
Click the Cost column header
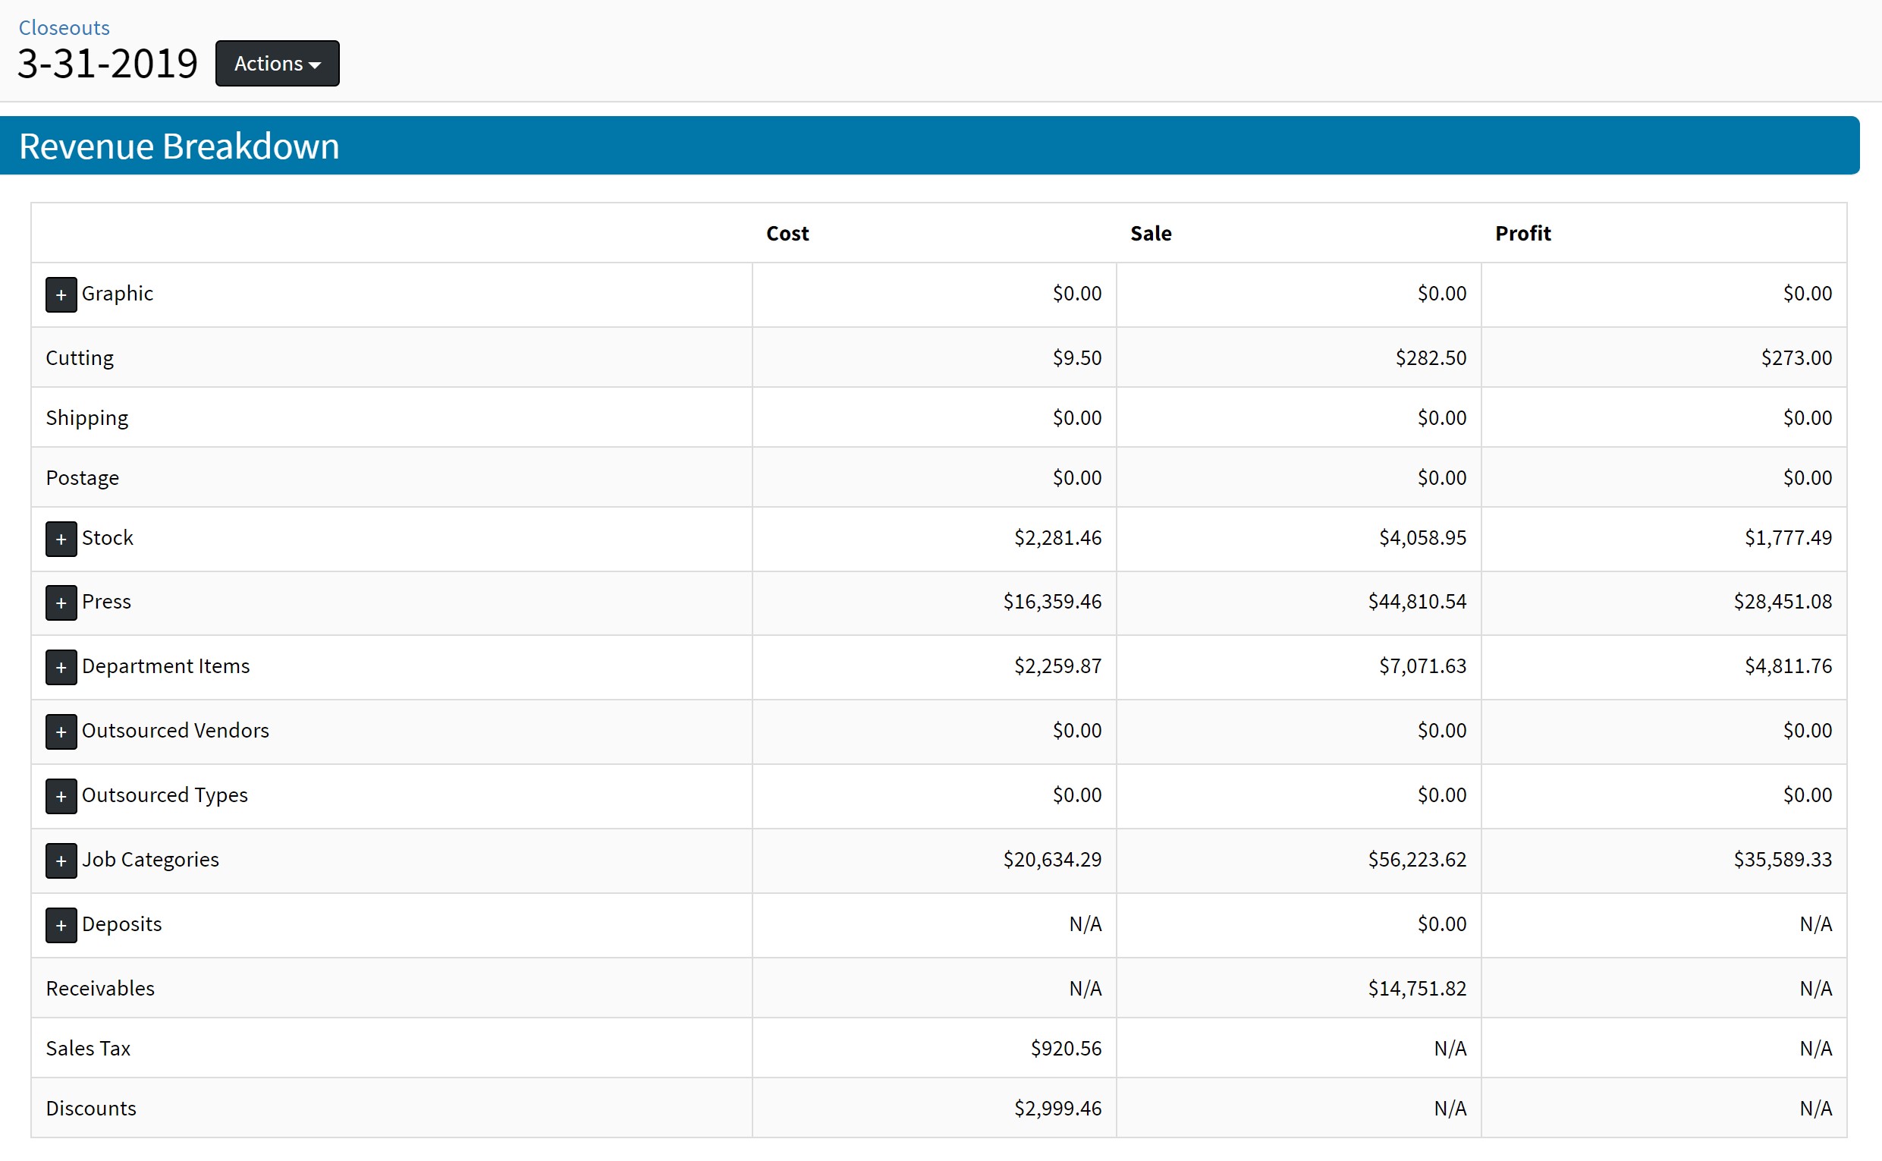787,234
